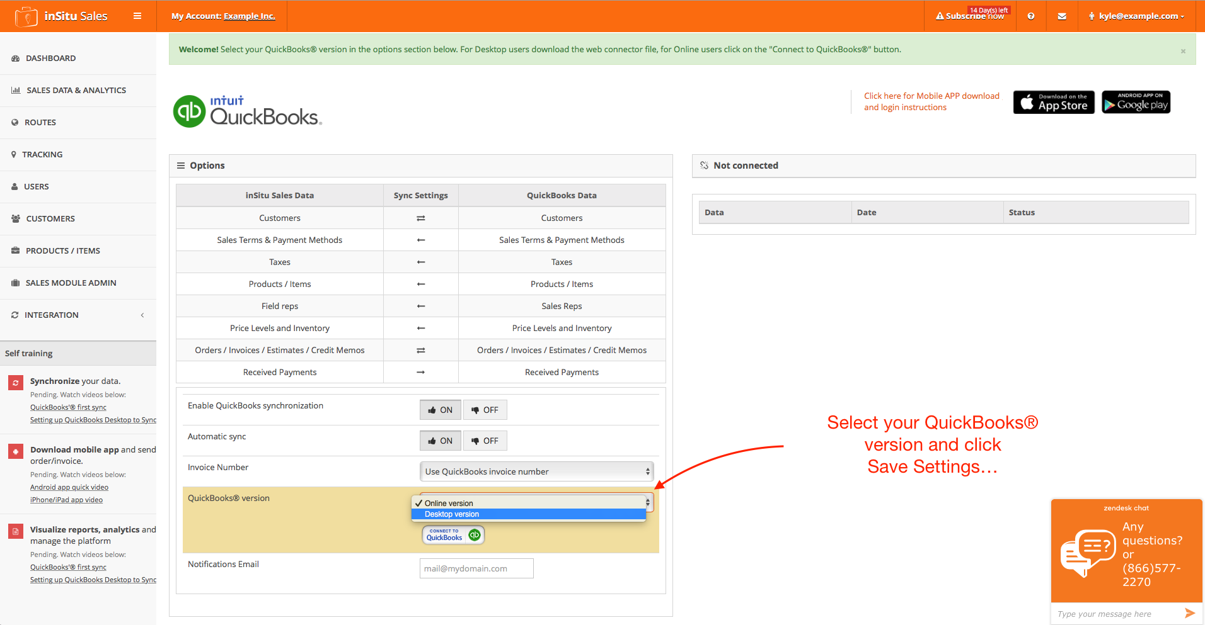This screenshot has width=1205, height=625.
Task: Open the help question mark icon
Action: [x=1030, y=16]
